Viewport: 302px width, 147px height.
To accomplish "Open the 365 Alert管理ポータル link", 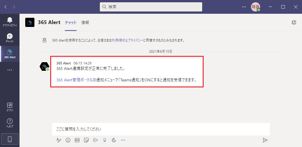I will tap(75, 80).
